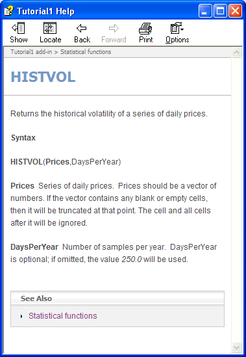Click the breadcrumb text Statistical functions
The width and height of the screenshot is (246, 357).
point(86,52)
